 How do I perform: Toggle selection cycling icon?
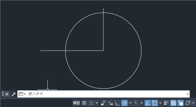[x=181, y=103]
